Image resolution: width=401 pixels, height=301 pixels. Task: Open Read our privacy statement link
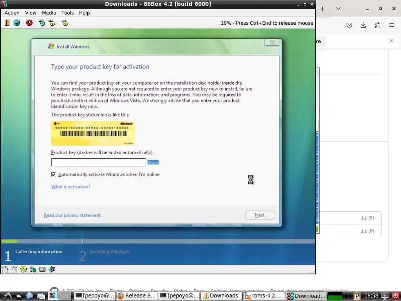[72, 215]
